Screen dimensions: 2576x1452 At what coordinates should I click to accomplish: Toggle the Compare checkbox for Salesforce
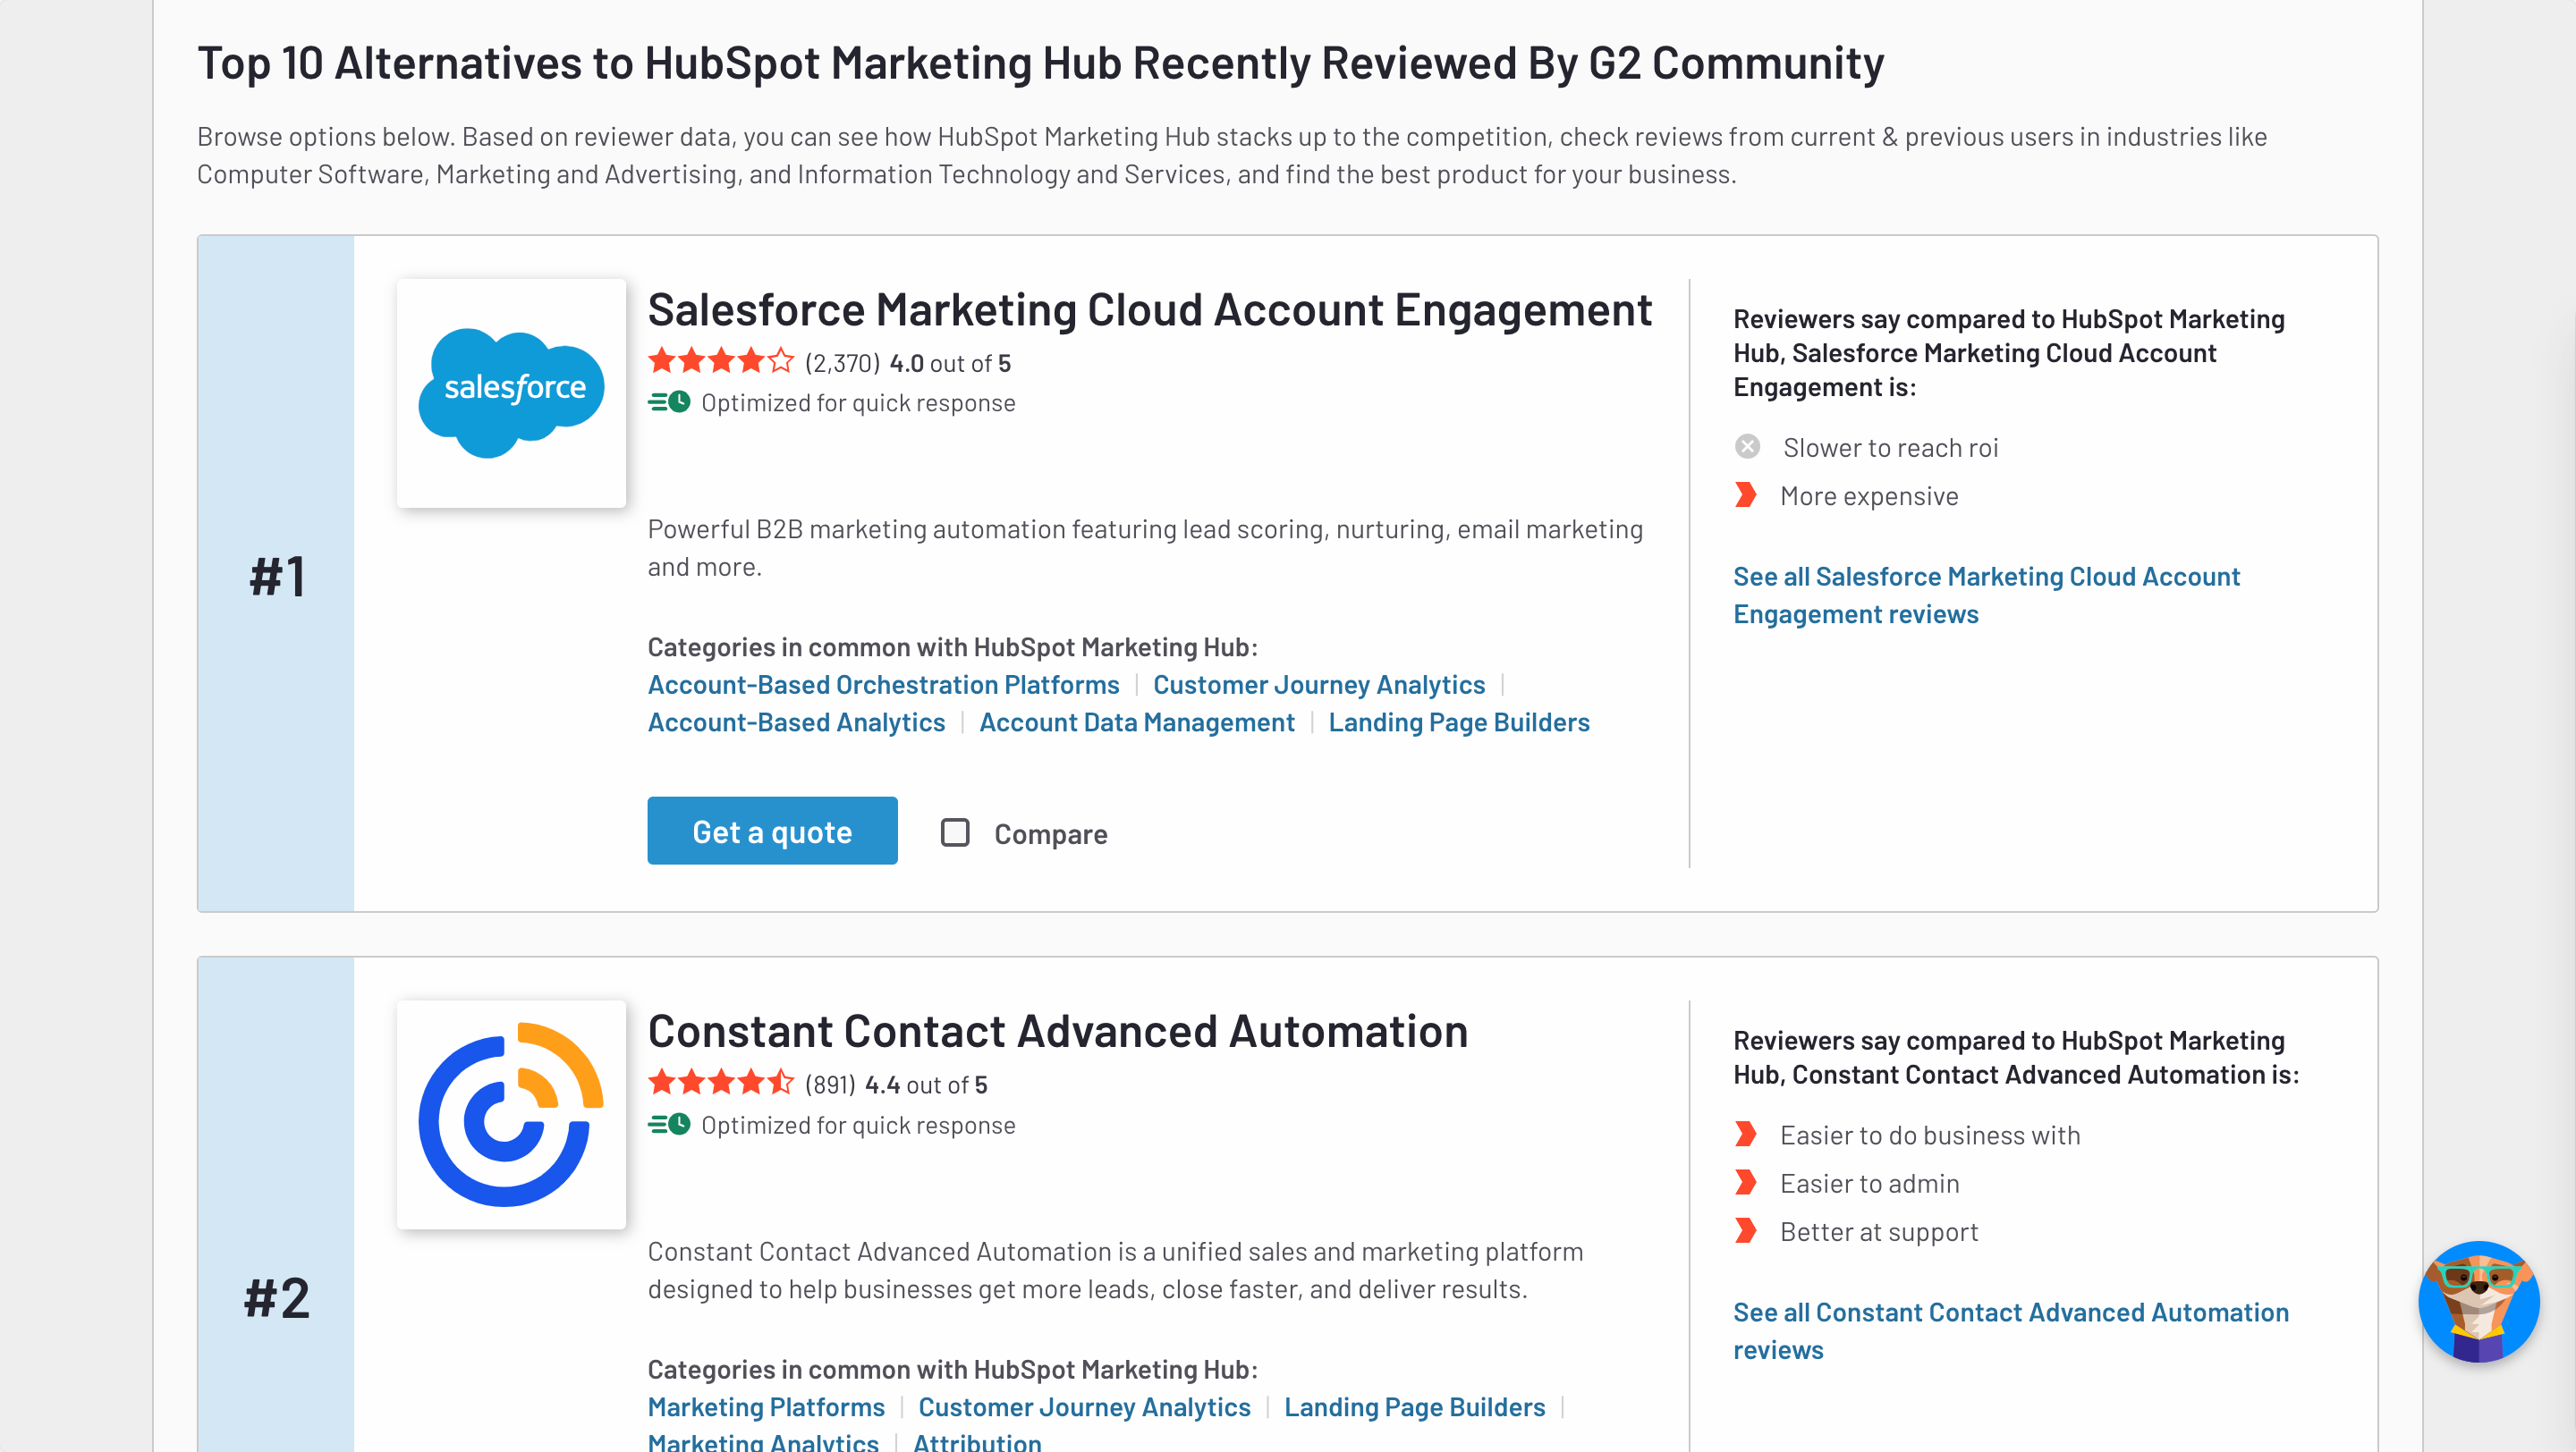[955, 832]
